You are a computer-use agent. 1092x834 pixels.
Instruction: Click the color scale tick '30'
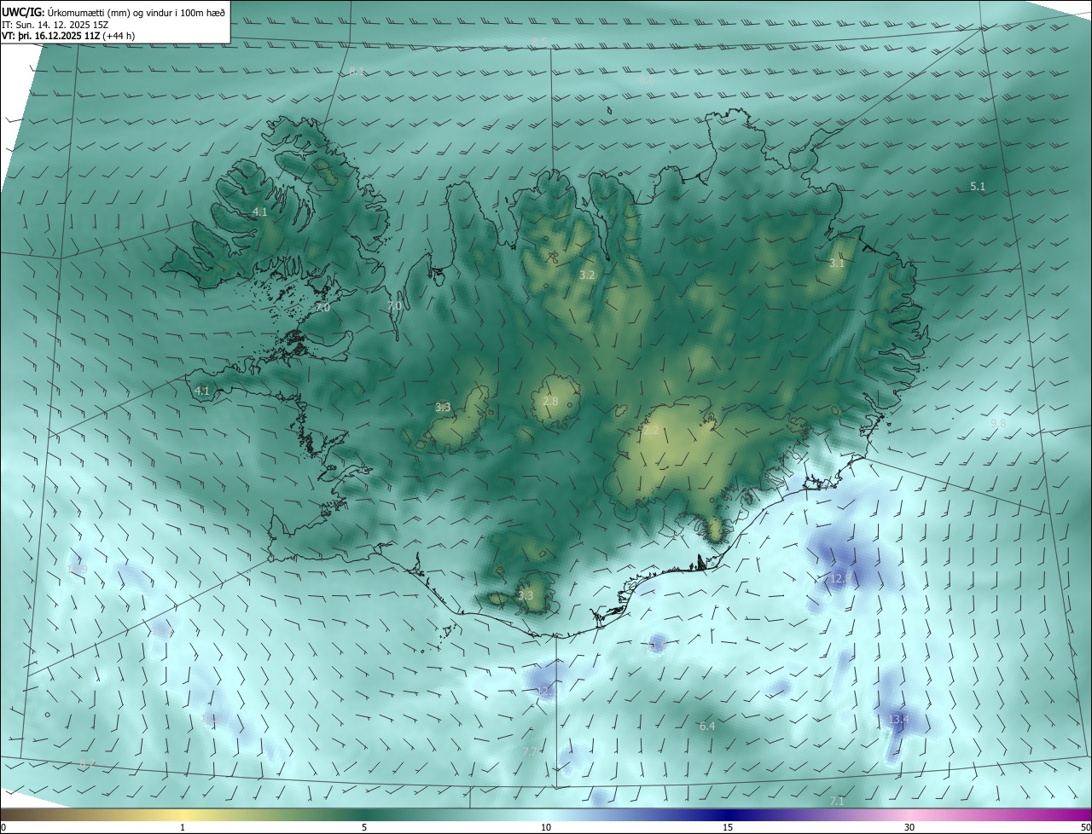tap(909, 828)
